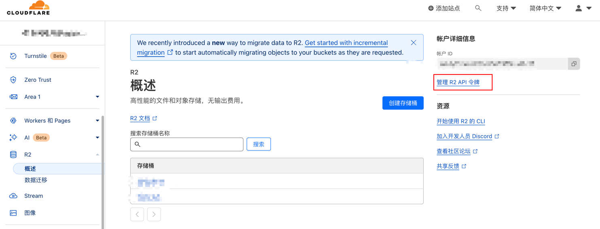Select 概述 in the R2 submenu
The height and width of the screenshot is (229, 600).
pos(30,169)
